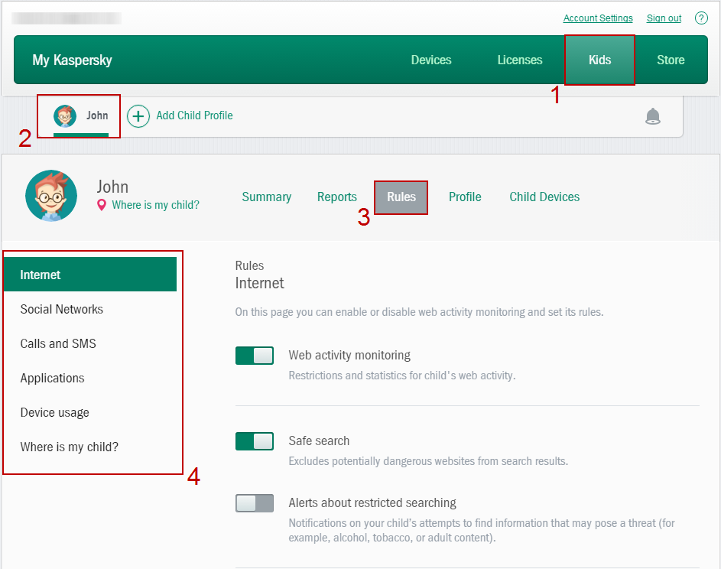Switch to the Summary tab
721x569 pixels.
coord(267,197)
